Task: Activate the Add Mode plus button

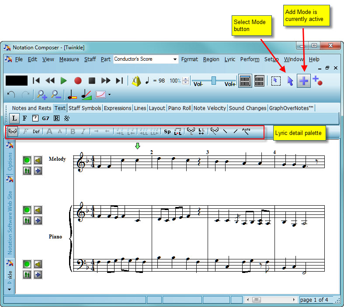Action: pos(303,81)
